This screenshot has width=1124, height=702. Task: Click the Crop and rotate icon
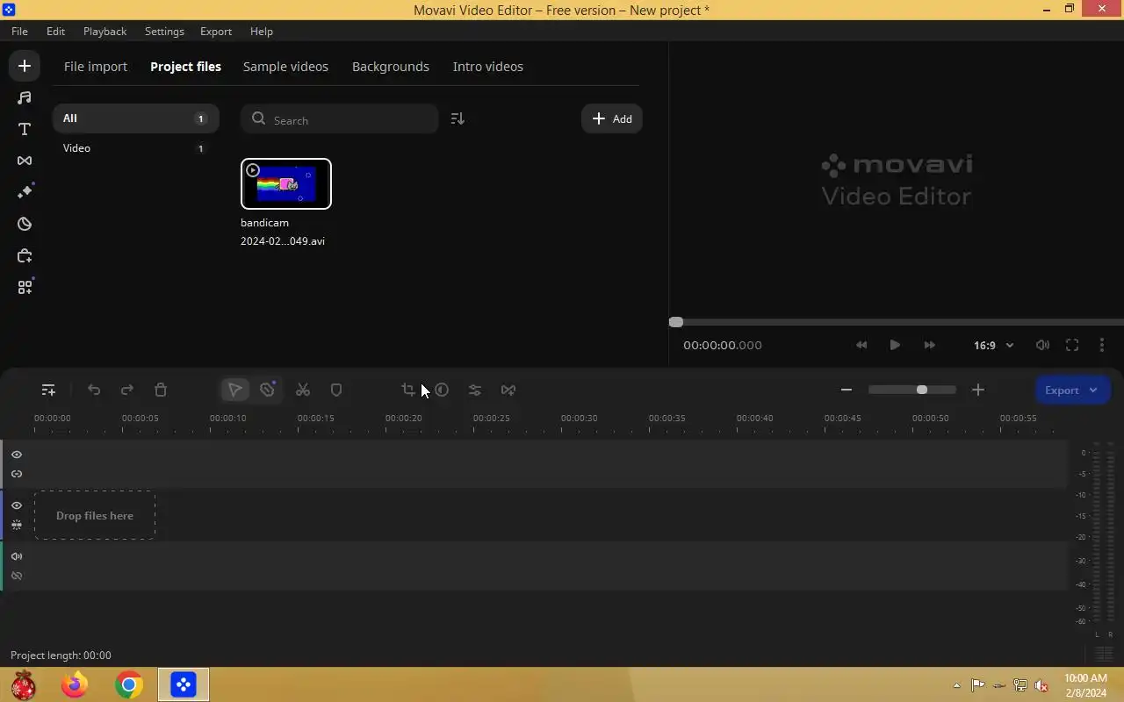408,390
